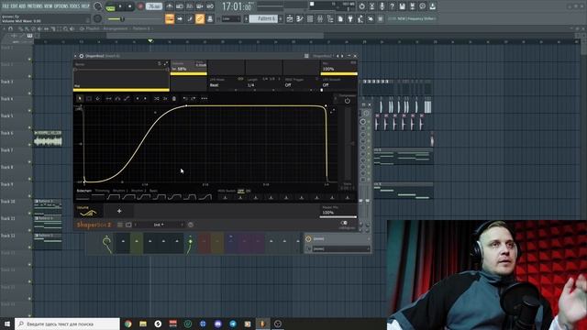Click the question mark help icon
This screenshot has width=587, height=330.
(392, 6)
